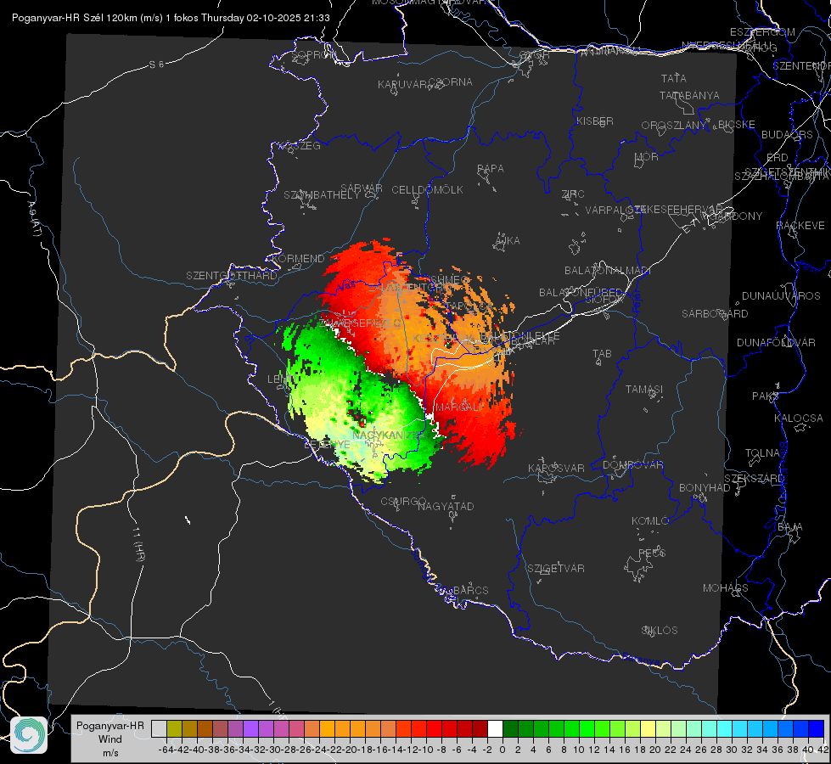Viewport: 831px width, 764px height.
Task: Click the PÉCS city label
Action: point(651,553)
